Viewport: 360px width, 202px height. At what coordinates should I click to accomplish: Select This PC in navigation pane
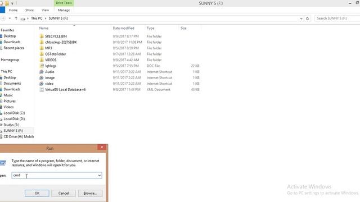(x=6, y=71)
